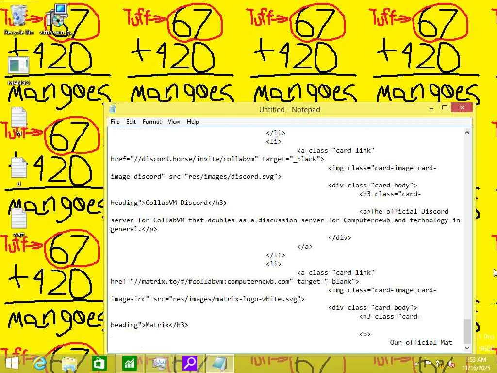This screenshot has height=373, width=497.
Task: Click the matrix.to collabvm:computernewb.com href line
Action: click(x=234, y=281)
